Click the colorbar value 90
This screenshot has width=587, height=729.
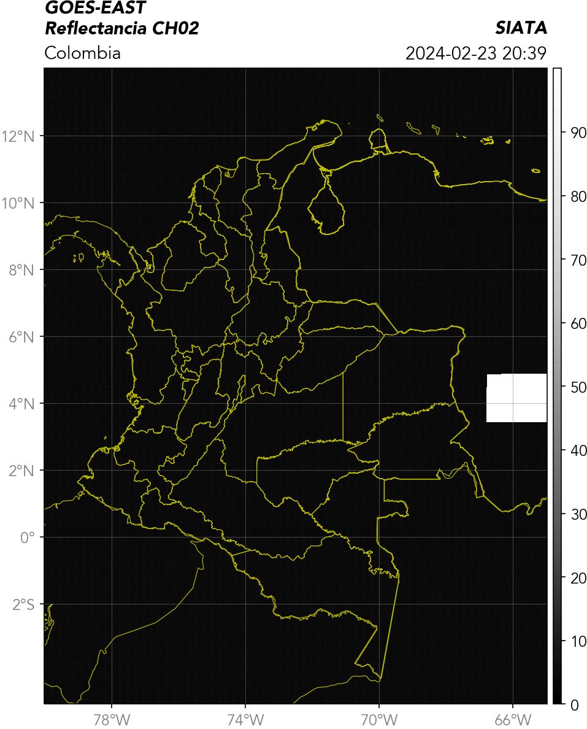click(x=578, y=133)
